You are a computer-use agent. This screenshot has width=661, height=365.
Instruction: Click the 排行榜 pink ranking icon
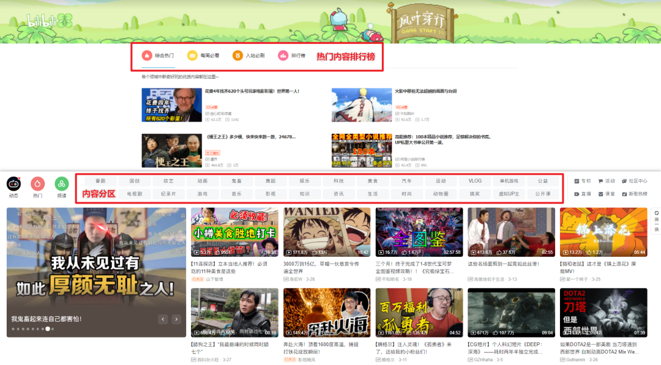[283, 56]
